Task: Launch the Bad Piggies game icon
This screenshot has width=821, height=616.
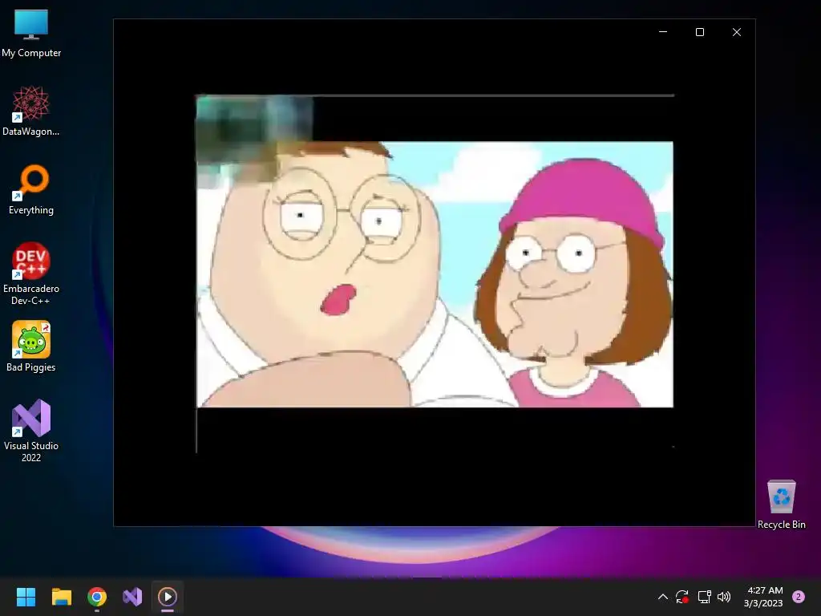Action: [31, 346]
